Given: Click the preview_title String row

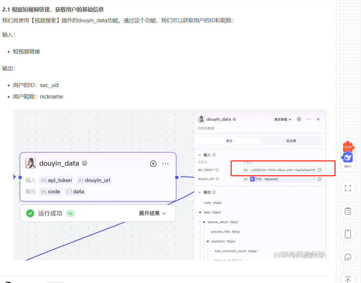Looking at the screenshot, I should (x=225, y=232).
